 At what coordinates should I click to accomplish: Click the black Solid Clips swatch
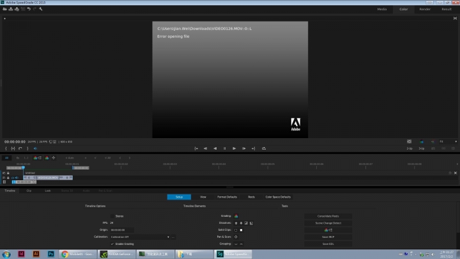point(236,230)
